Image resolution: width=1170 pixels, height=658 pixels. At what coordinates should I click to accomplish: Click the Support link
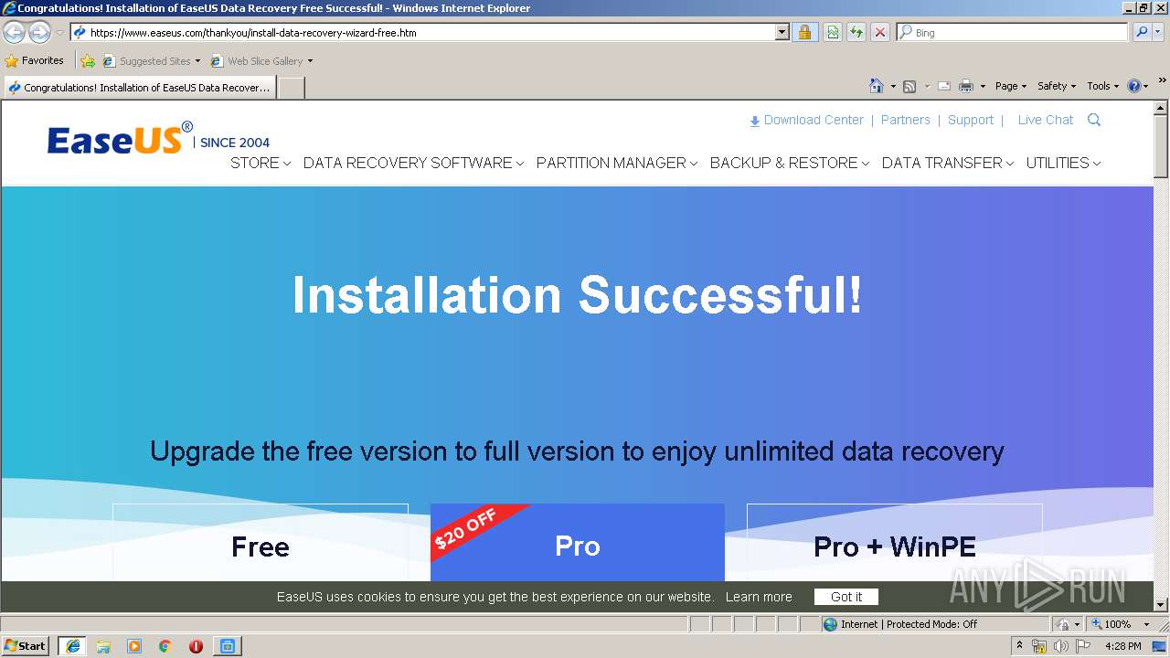point(970,120)
